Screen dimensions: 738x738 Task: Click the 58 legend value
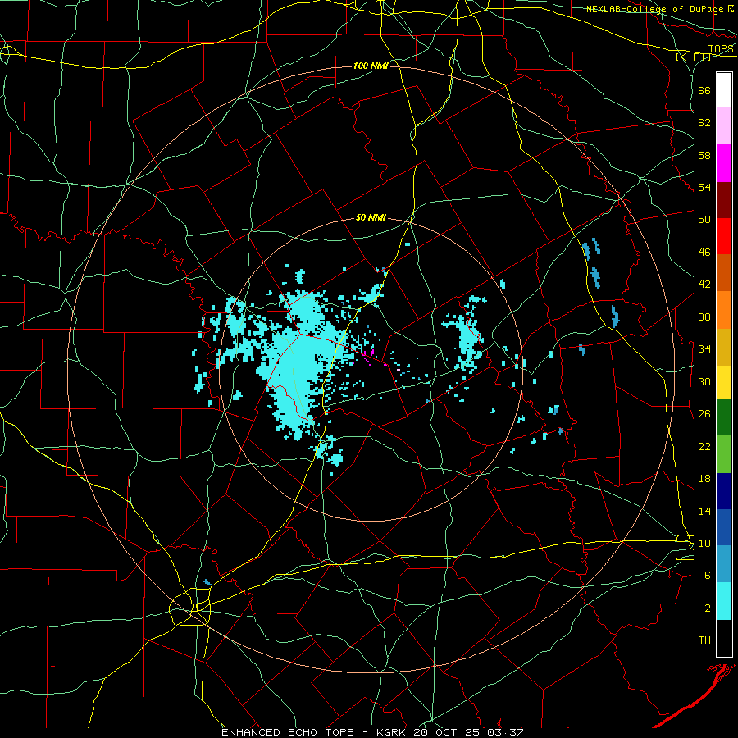704,155
